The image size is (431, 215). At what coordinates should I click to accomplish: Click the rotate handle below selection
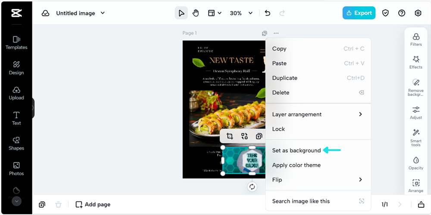pyautogui.click(x=252, y=187)
